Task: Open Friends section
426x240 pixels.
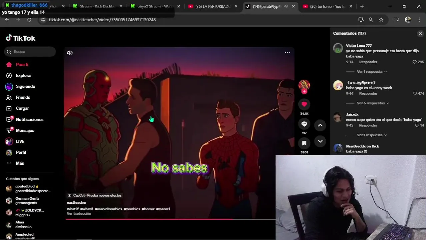Action: click(23, 97)
